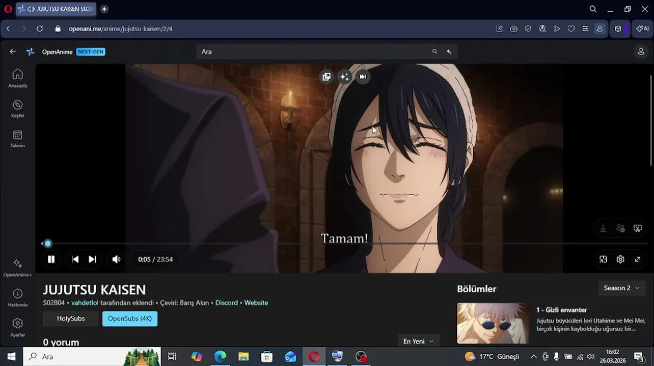654x366 pixels.
Task: Download the episode via download icon
Action: click(603, 228)
